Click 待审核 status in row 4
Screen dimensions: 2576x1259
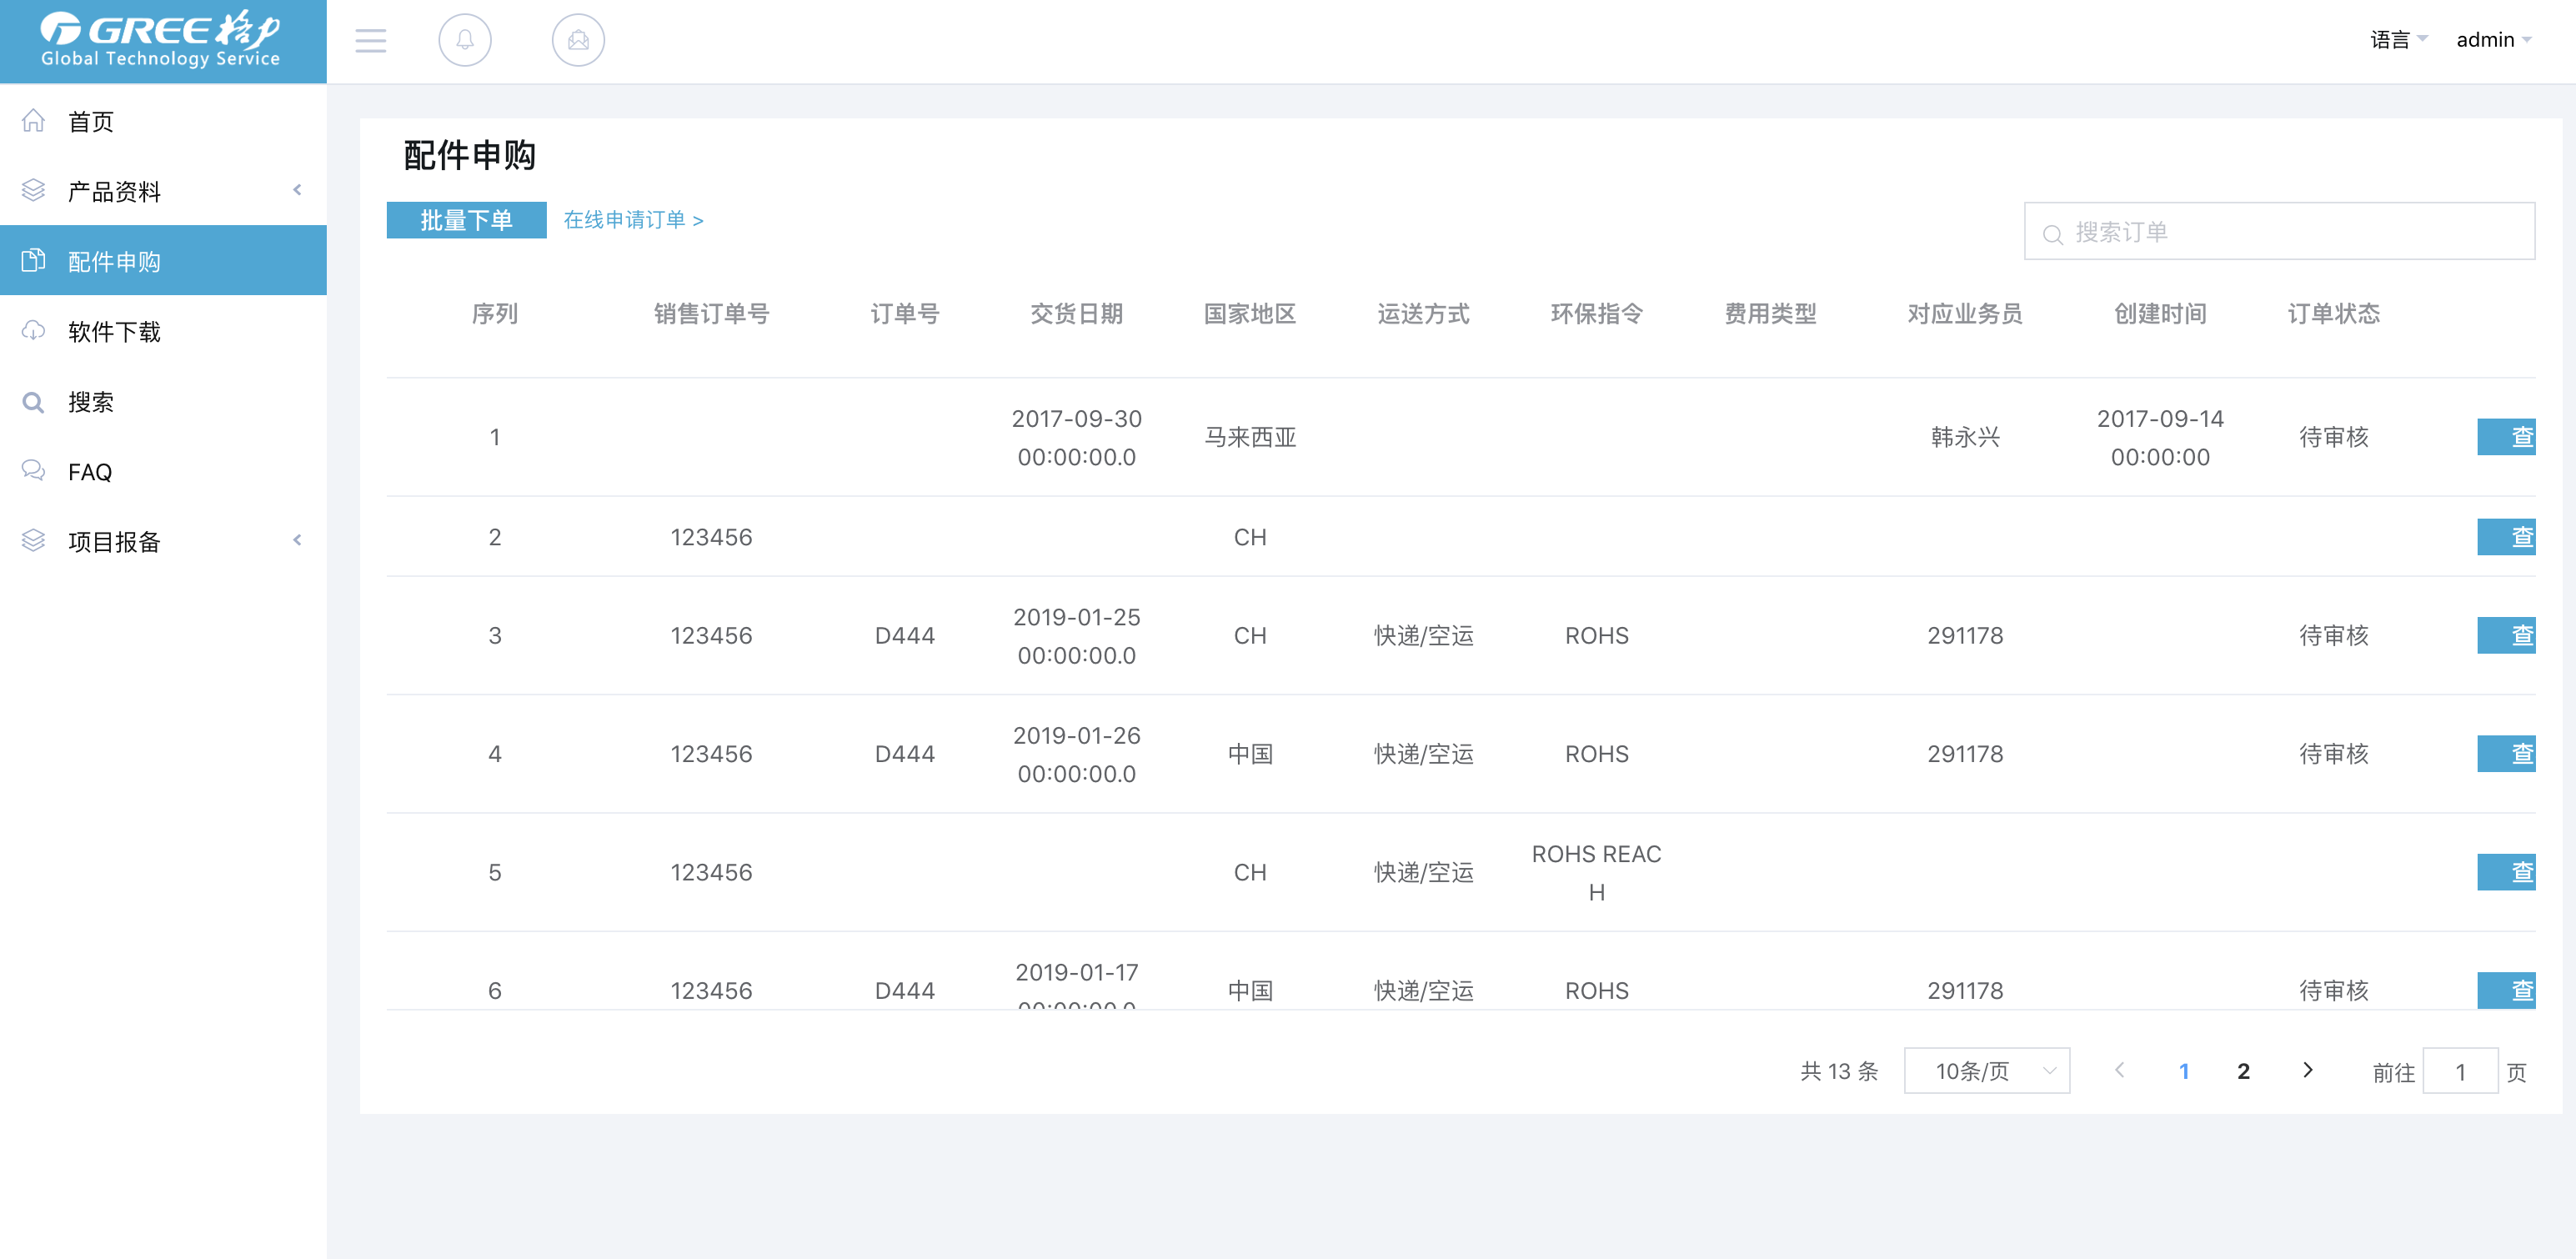[2334, 754]
